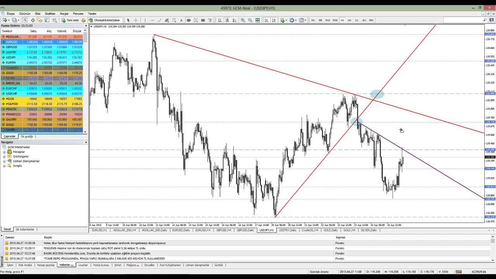Click the search magnifier icon
The width and height of the screenshot is (496, 279).
(485, 20)
